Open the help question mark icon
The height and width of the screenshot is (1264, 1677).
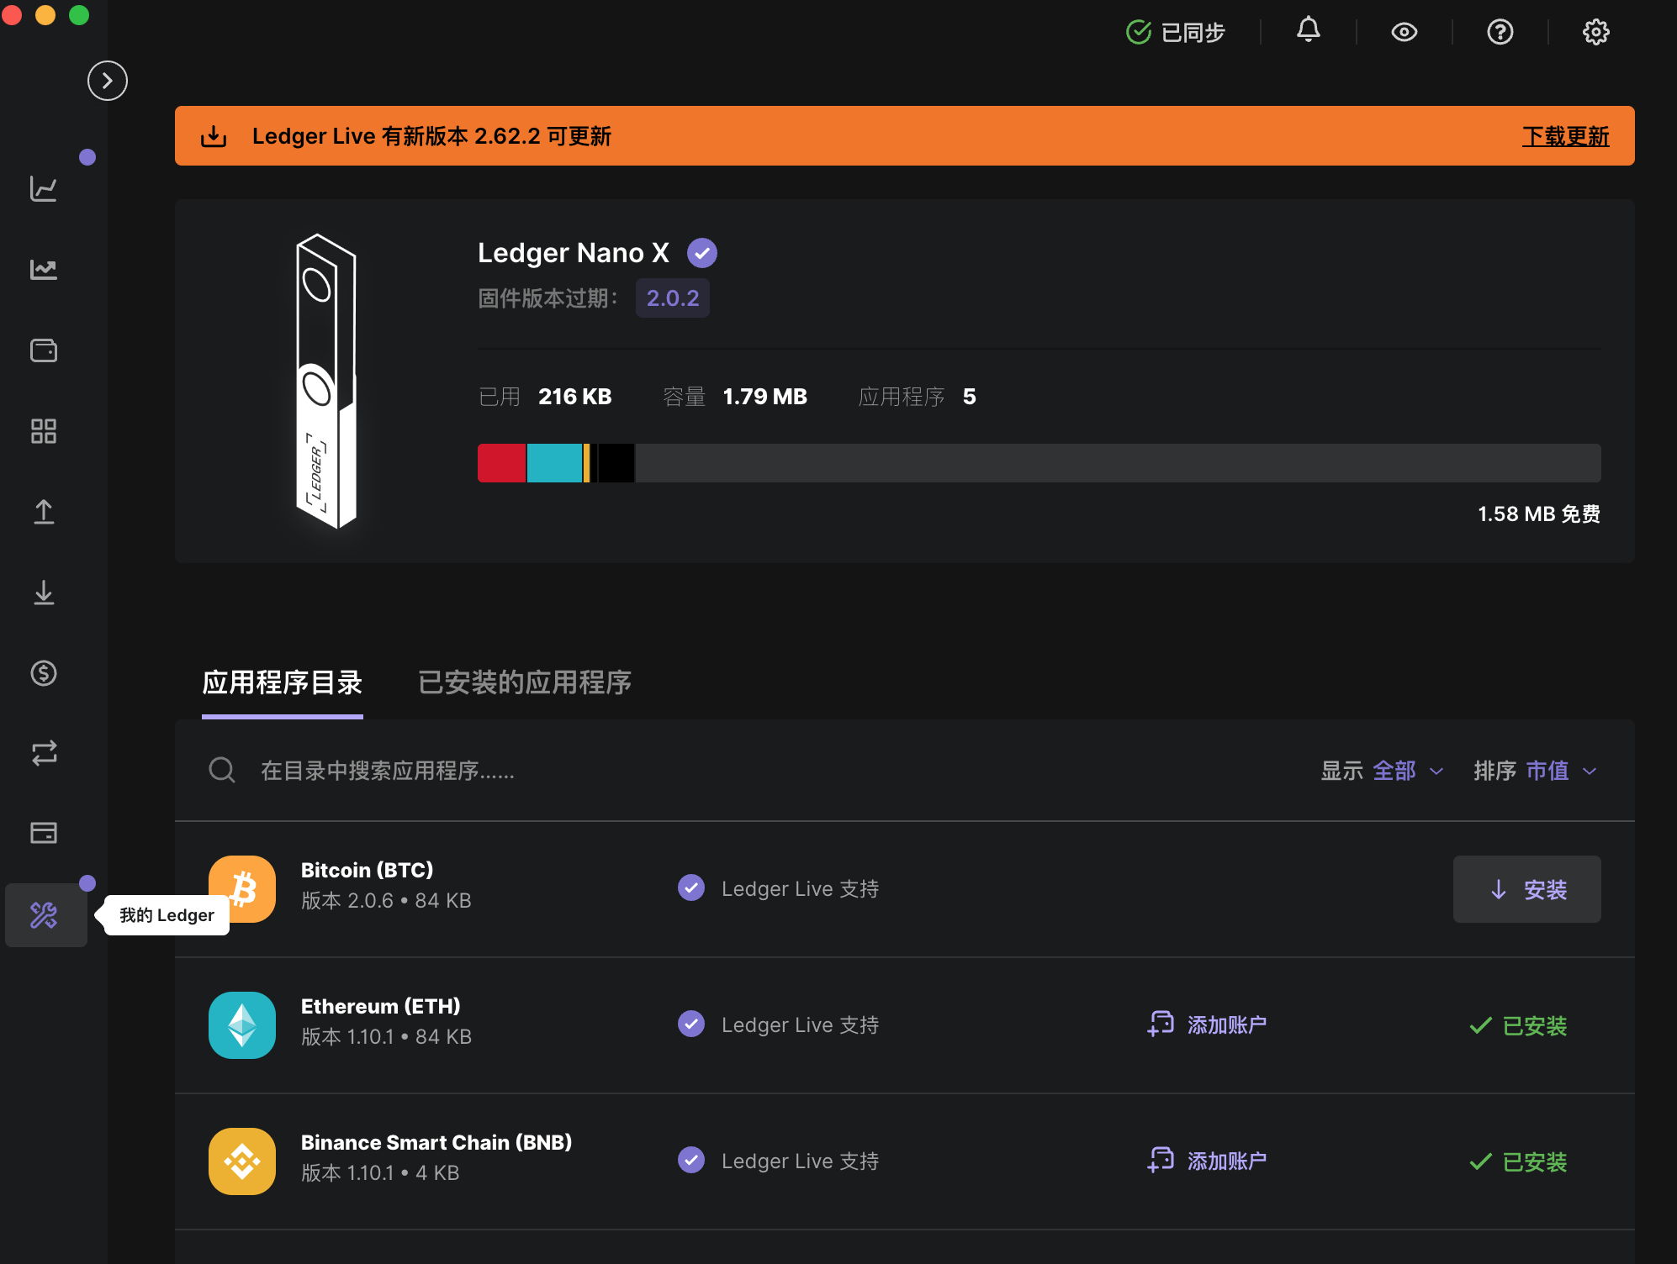click(x=1500, y=32)
